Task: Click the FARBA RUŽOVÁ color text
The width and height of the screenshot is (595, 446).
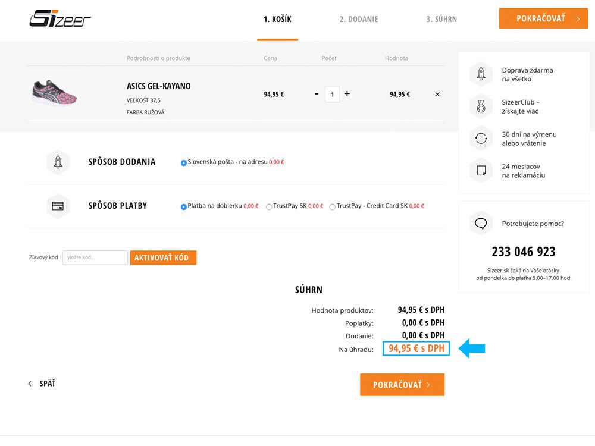Action: (146, 112)
